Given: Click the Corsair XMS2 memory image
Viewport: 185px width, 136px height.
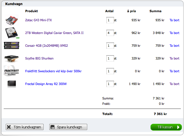Looking at the screenshot, I should [12, 46].
